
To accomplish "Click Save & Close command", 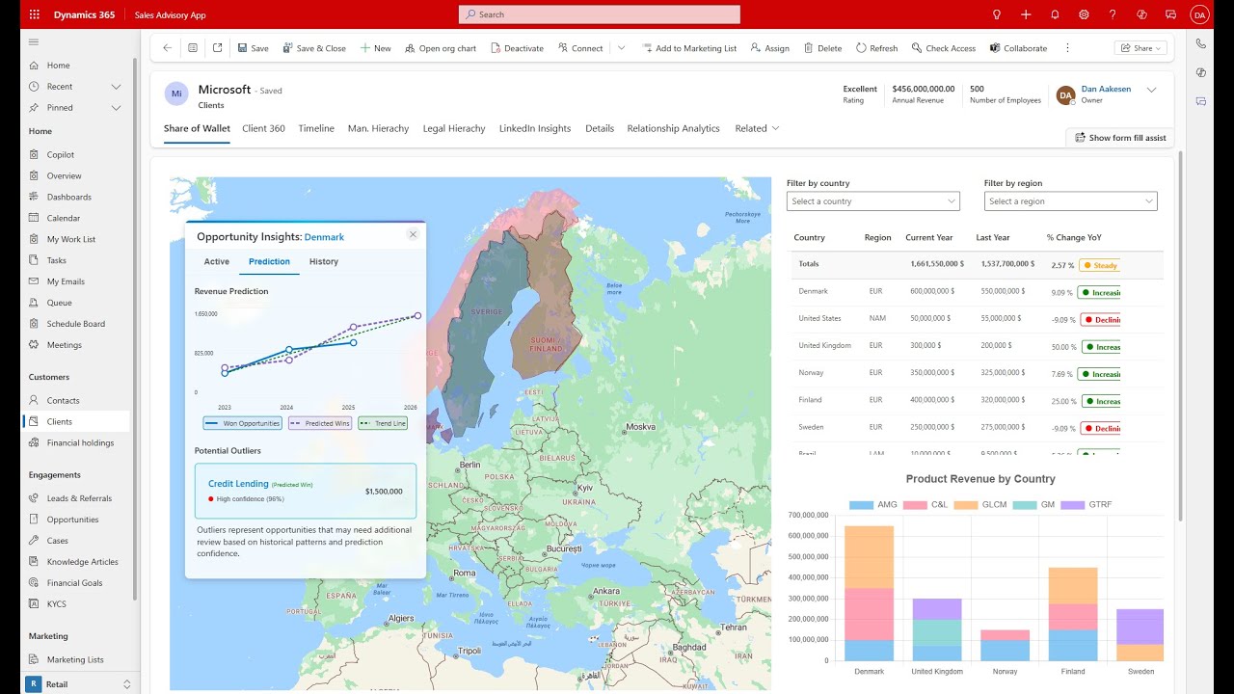I will tap(313, 48).
